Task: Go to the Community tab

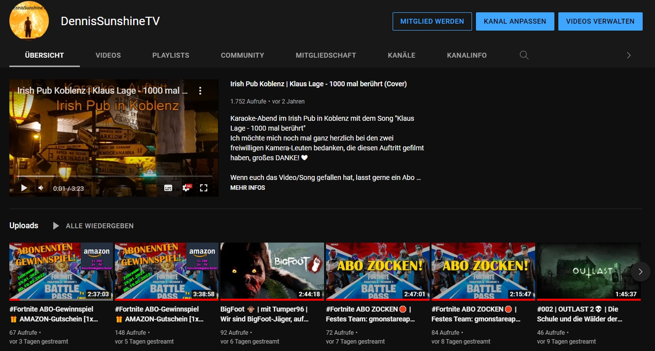Action: [x=242, y=55]
